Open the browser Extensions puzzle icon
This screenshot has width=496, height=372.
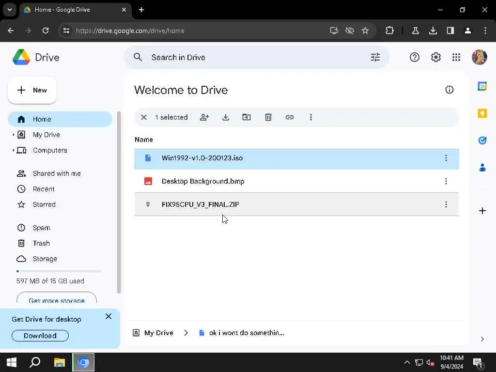(389, 31)
